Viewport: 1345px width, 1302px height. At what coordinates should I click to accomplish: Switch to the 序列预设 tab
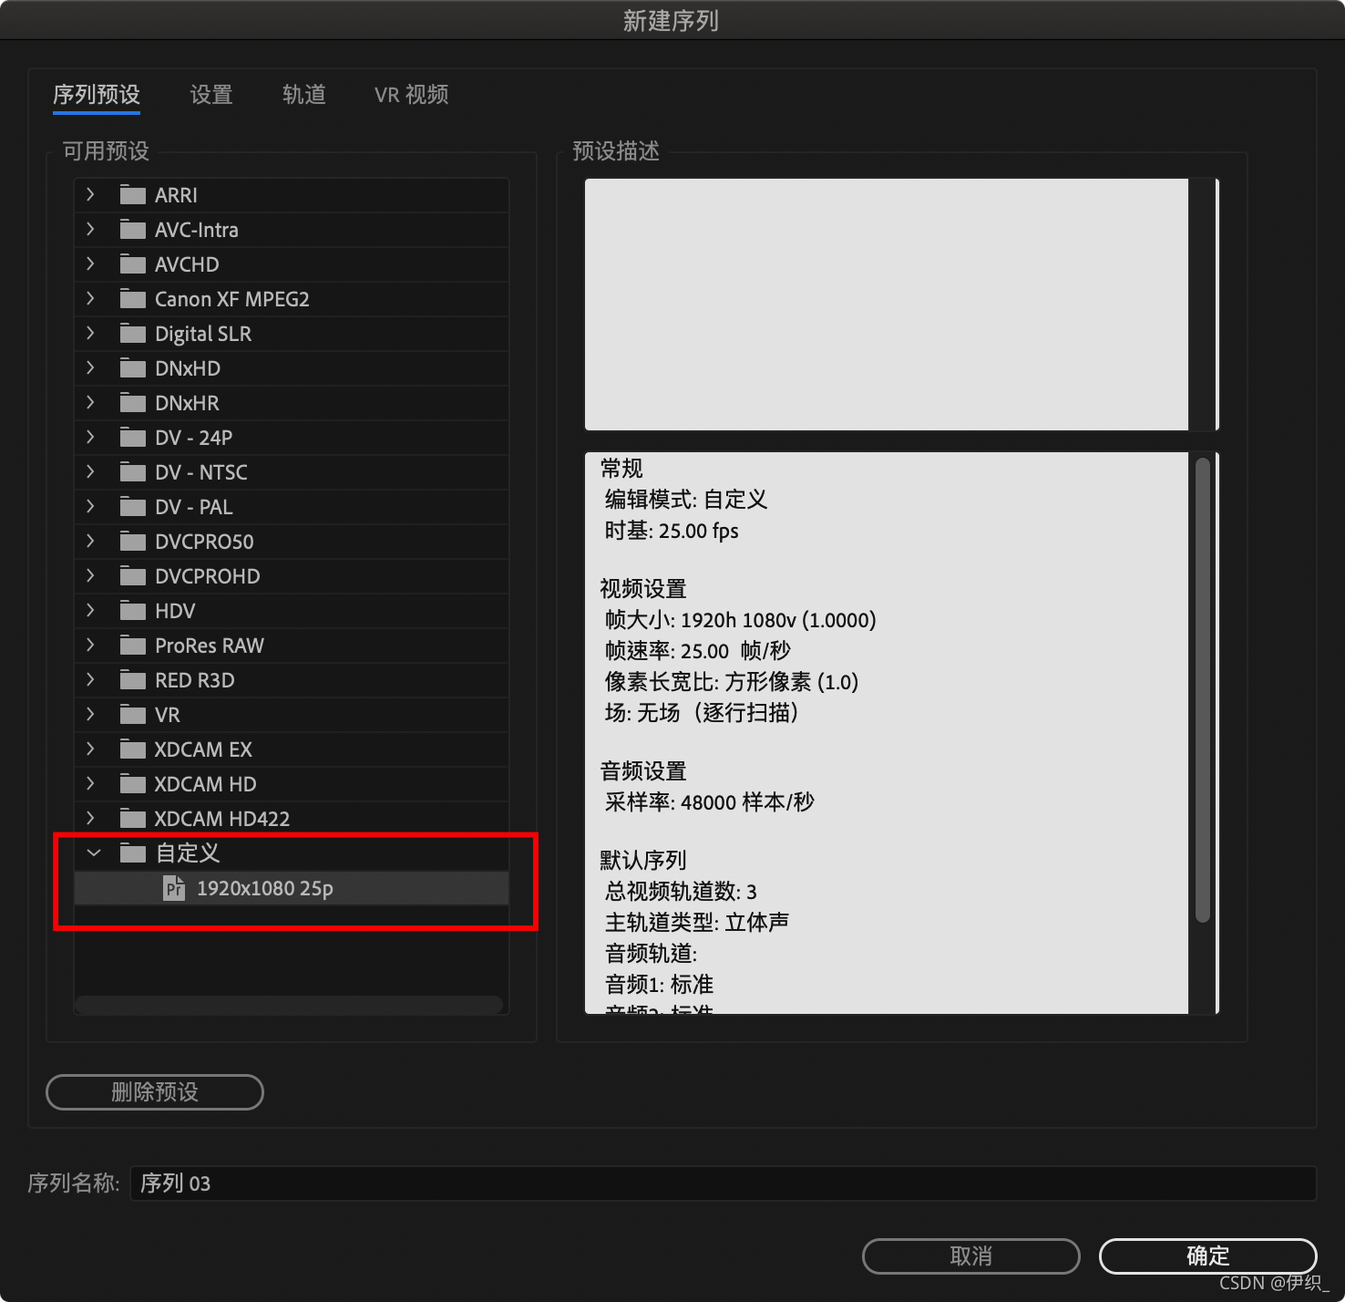(x=97, y=95)
